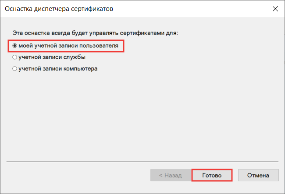
Task: Click the label text 'учетной записи службы'
Action: tap(52, 57)
